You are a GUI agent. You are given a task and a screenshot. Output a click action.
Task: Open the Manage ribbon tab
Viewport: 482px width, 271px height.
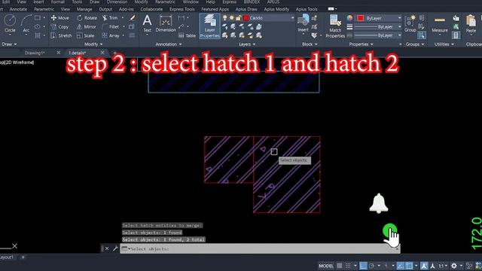coord(84,9)
